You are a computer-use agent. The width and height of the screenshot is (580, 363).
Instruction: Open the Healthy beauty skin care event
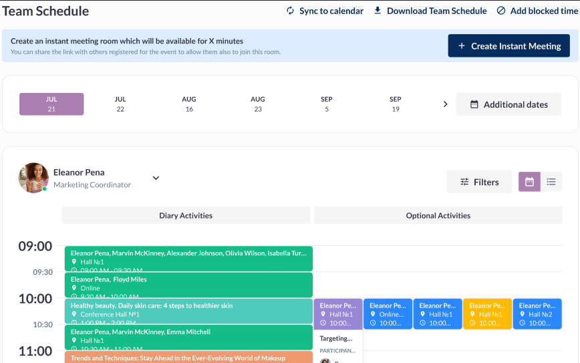pyautogui.click(x=188, y=310)
